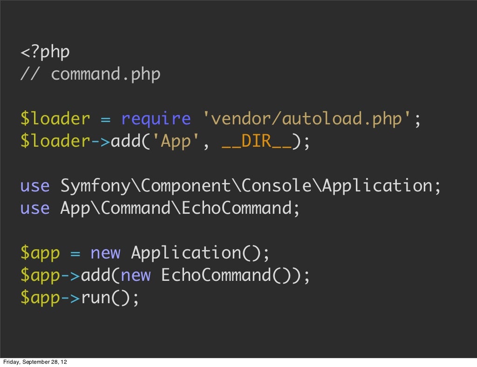Click the 'use' keyword before App\Command
The width and height of the screenshot is (477, 367).
[35, 209]
